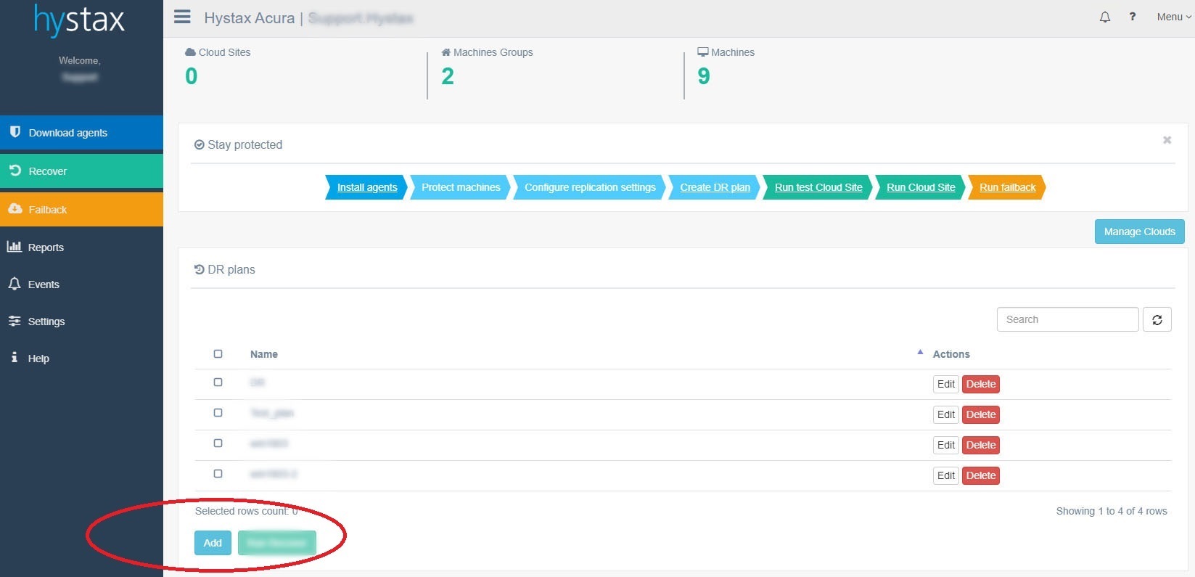This screenshot has height=577, width=1195.
Task: Sort by Name column header
Action: point(264,354)
